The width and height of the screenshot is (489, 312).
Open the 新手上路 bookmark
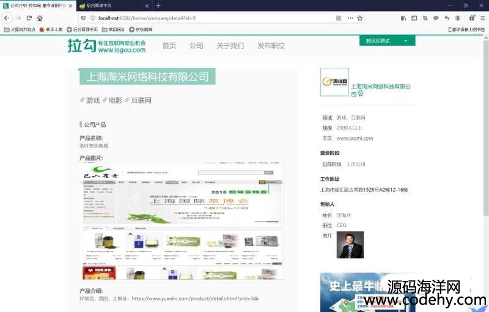(51, 29)
